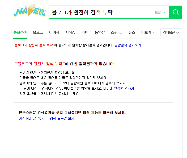Viewport: 187px width, 158px height.
Task: Open the 검색옵션 dropdown
Action: tap(171, 32)
